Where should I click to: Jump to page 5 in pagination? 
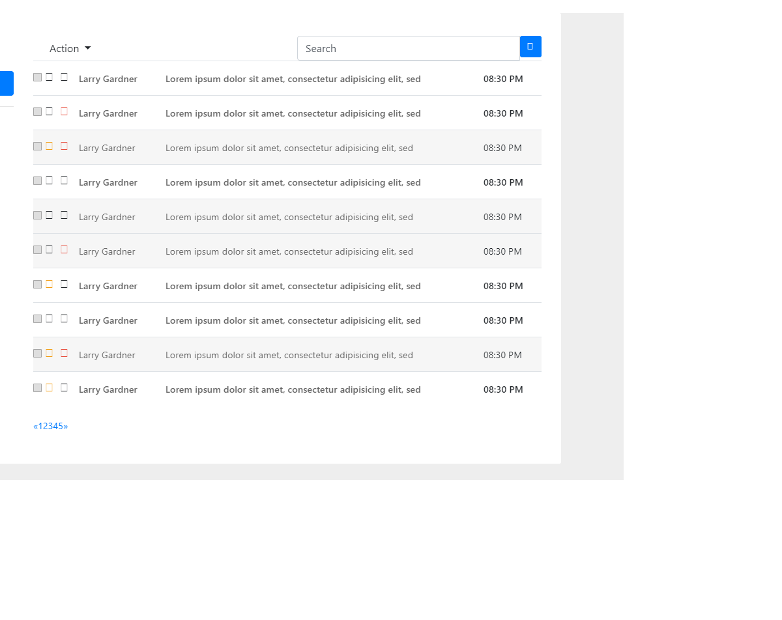[61, 427]
